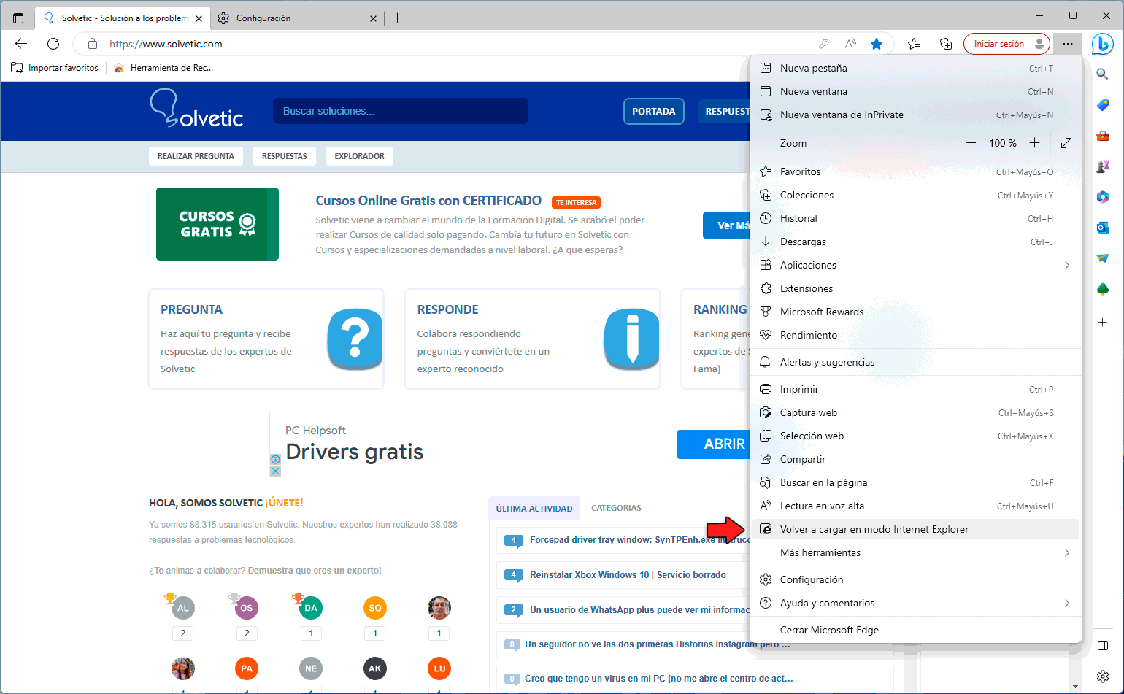The image size is (1124, 694).
Task: Open Historial from the menu
Action: tap(916, 218)
